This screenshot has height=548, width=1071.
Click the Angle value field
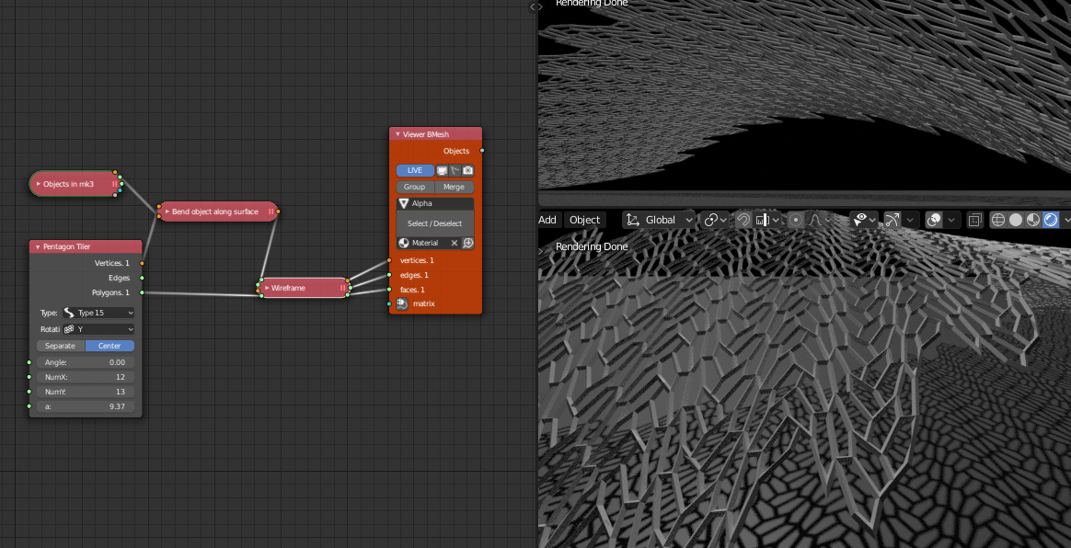coord(86,362)
